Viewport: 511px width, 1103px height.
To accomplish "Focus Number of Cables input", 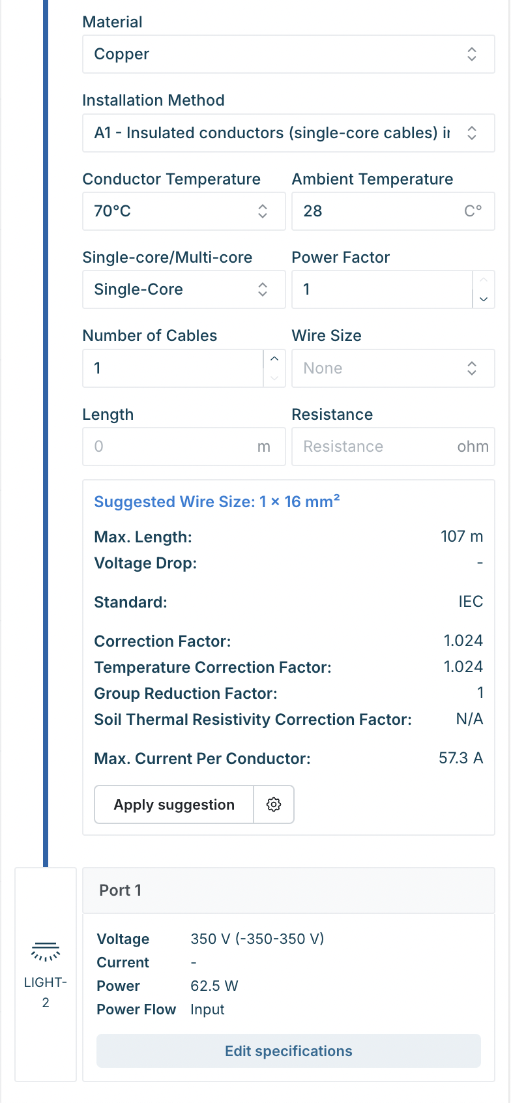I will (173, 368).
